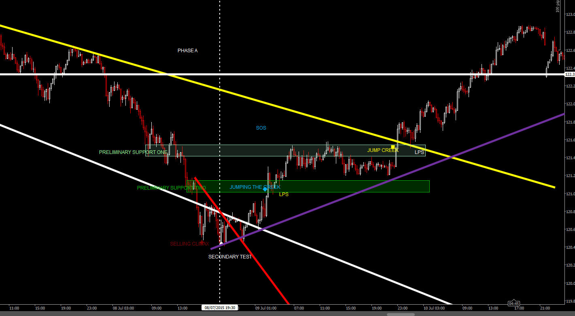Image resolution: width=575 pixels, height=316 pixels.
Task: Click the 100 pip scale indicator
Action: click(557, 6)
